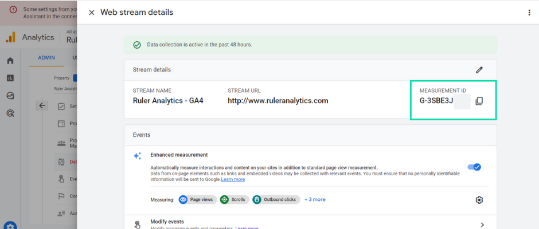Click the stream name Ruler Analytics - GA4
539x229 pixels.
click(x=168, y=101)
